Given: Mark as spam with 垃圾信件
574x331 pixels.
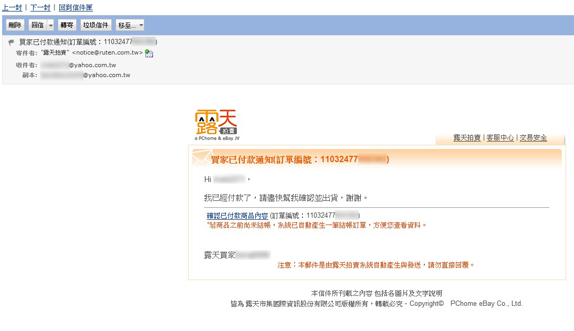Looking at the screenshot, I should 96,25.
